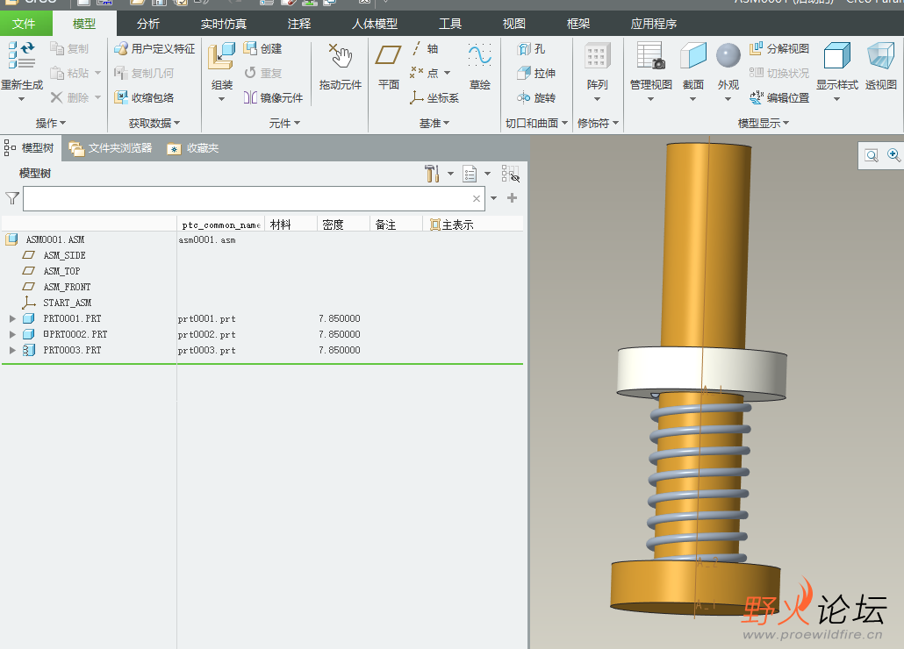Create a 点 datum point
Viewport: 904px width, 649px height.
[x=425, y=73]
